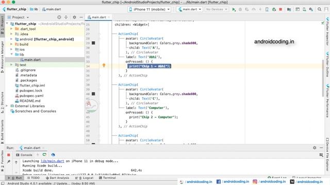Click the locate-file target icon in Project panel
The height and width of the screenshot is (185, 330).
pos(59,17)
